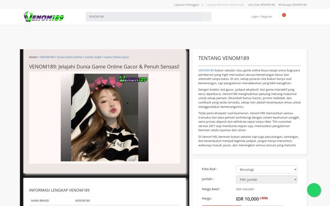Click the TENTANG VENOM189 heading

click(224, 58)
